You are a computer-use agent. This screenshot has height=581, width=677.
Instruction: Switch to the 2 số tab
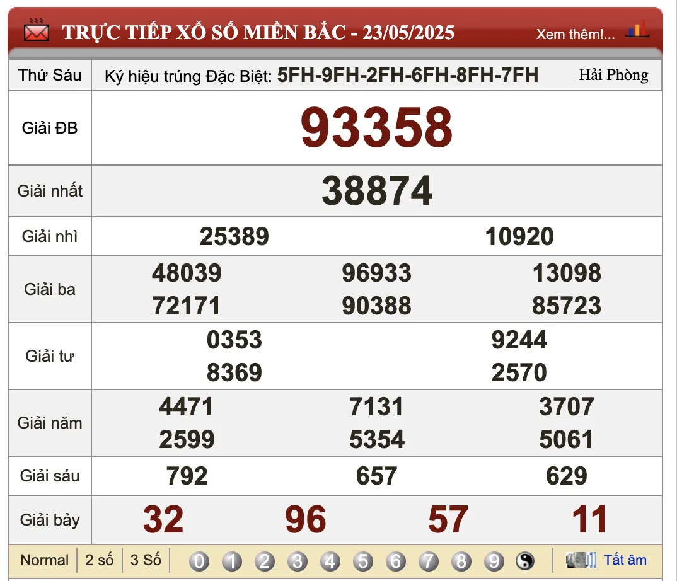coord(100,560)
